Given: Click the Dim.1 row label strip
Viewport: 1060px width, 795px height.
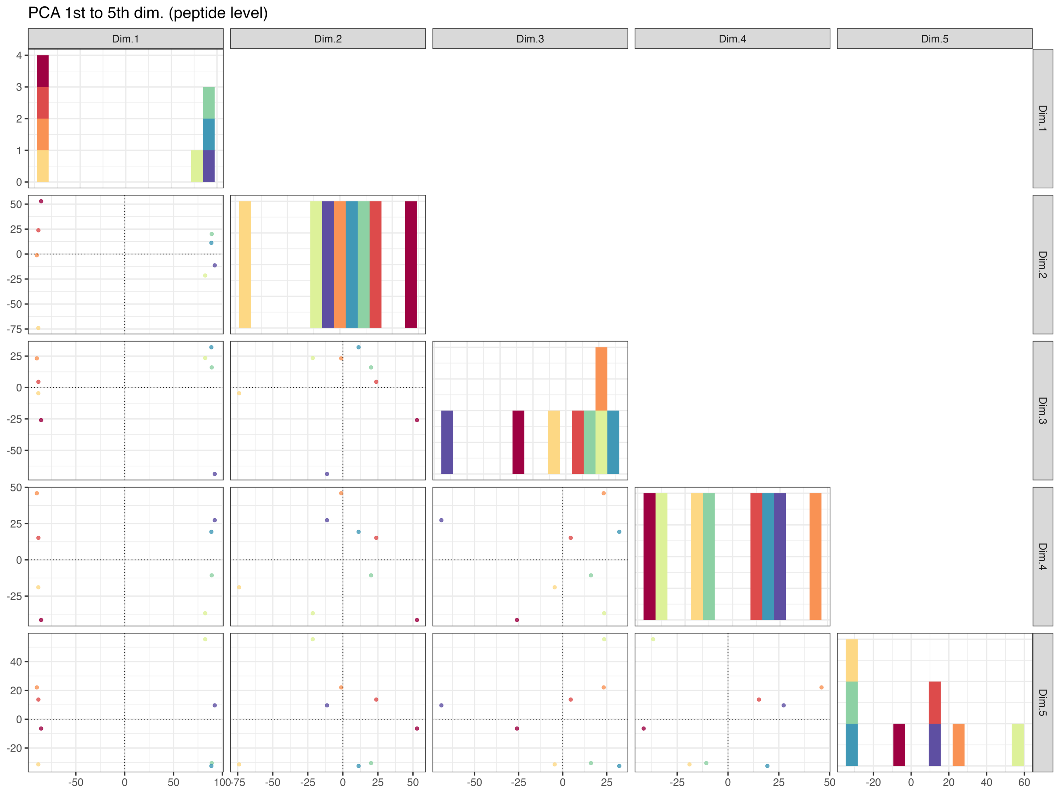Looking at the screenshot, I should [x=1042, y=118].
